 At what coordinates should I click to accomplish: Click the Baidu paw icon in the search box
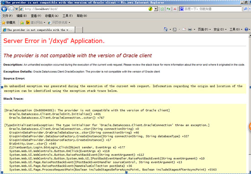tap(182, 9)
